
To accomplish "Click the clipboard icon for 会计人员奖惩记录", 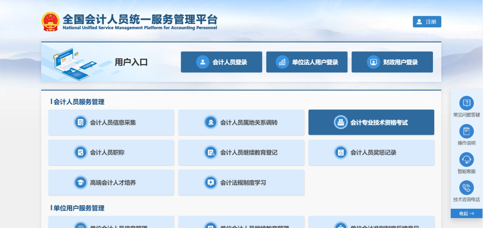I will click(x=341, y=153).
